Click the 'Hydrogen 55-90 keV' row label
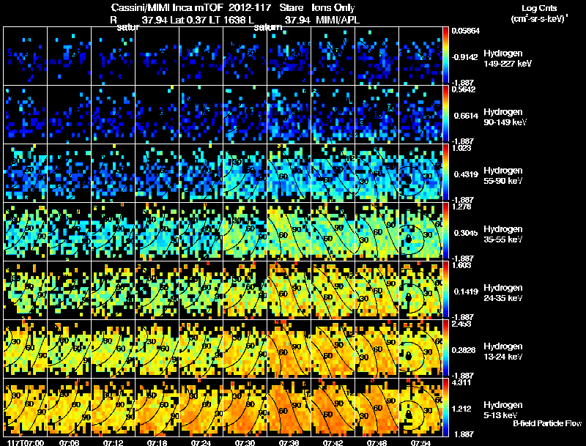Screen dimensions: 586x446 [503, 176]
